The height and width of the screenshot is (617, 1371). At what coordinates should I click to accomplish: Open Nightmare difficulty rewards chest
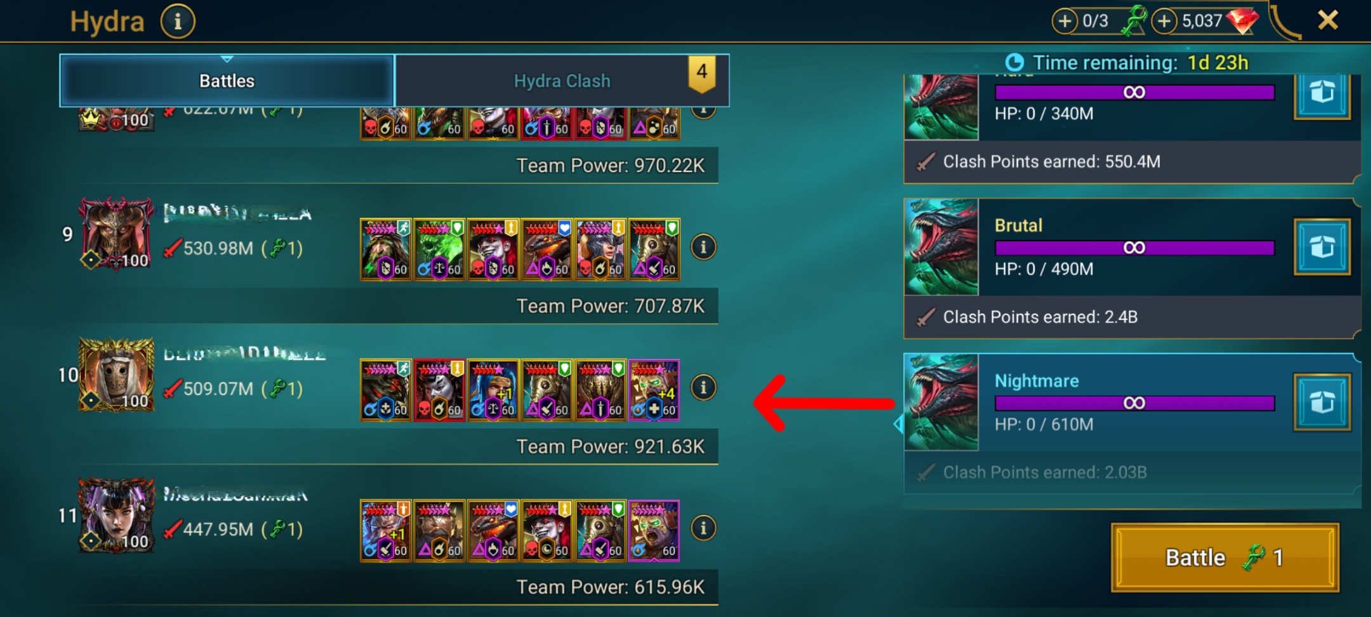coord(1322,402)
